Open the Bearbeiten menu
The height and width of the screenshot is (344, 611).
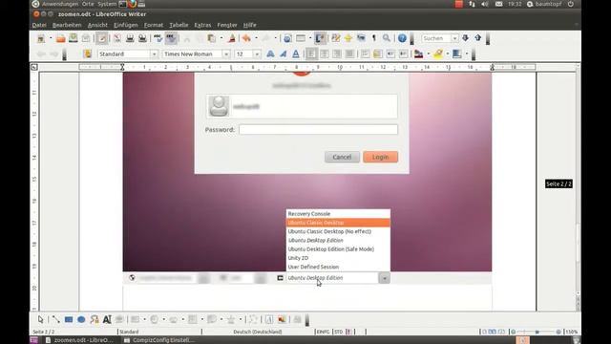[x=67, y=25]
